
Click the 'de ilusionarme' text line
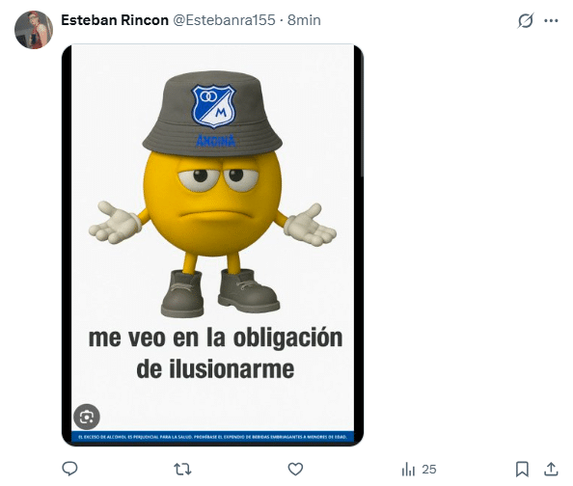[x=215, y=369]
